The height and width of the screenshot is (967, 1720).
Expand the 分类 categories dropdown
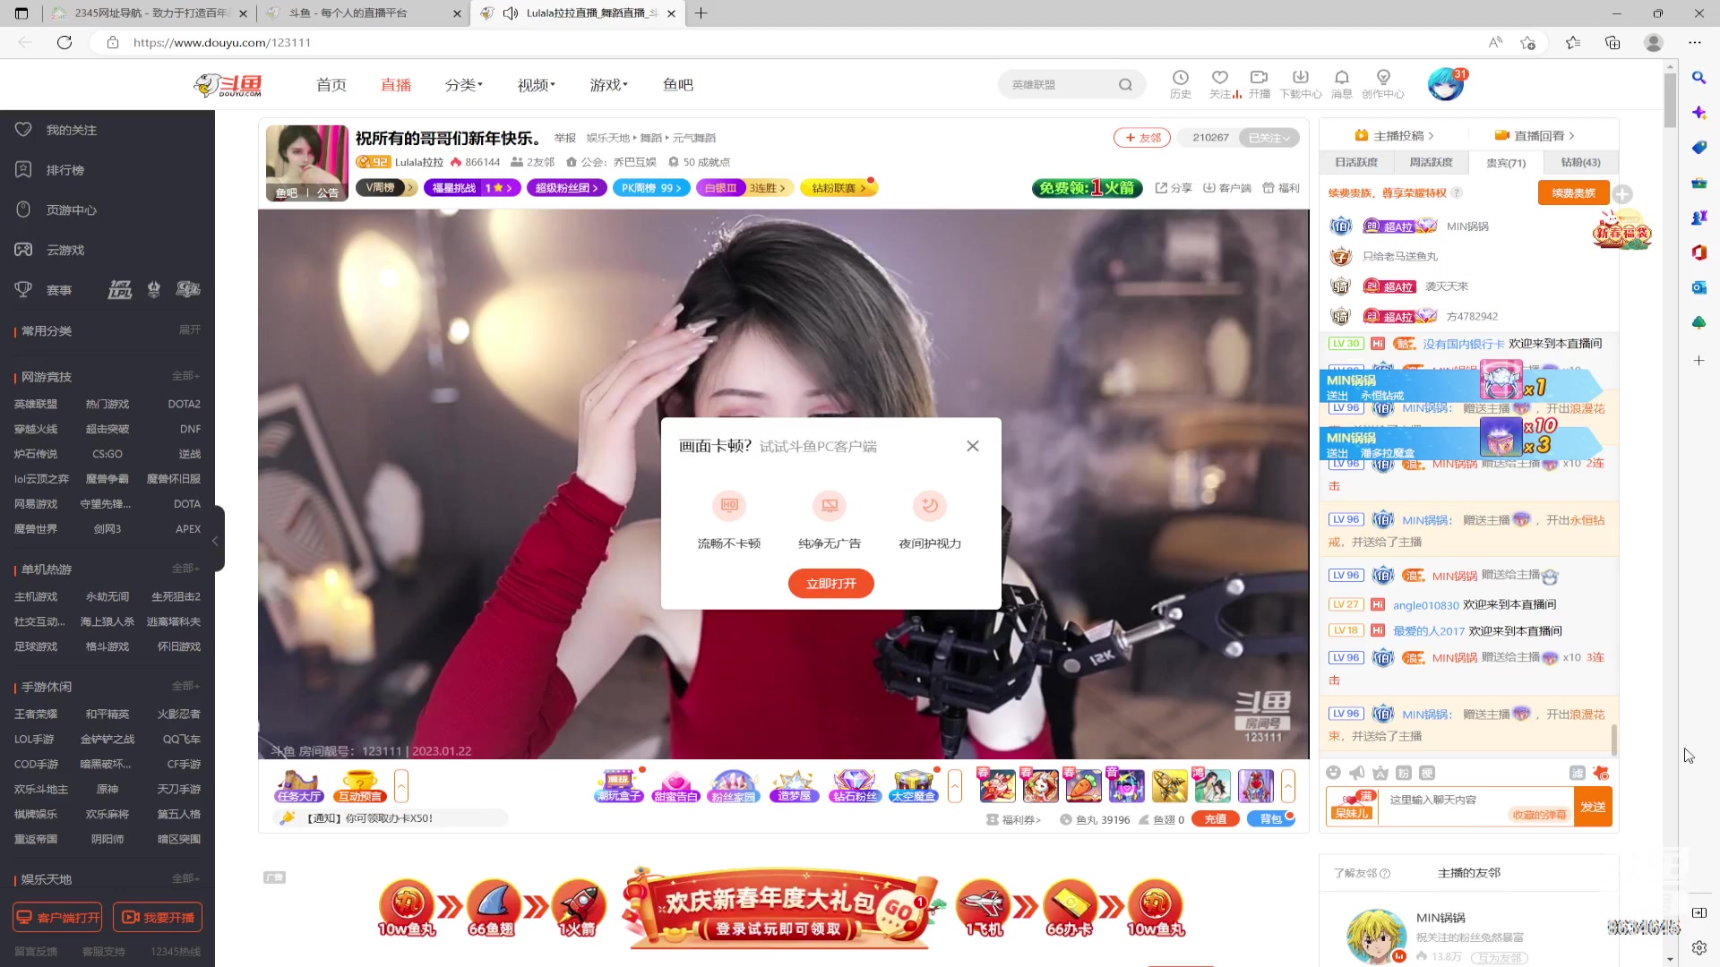(463, 84)
